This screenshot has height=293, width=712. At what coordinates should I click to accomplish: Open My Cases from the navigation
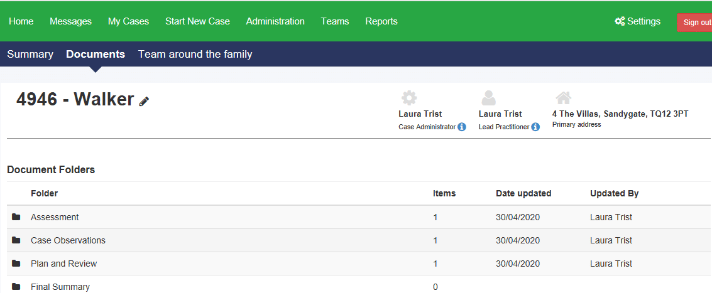click(128, 21)
